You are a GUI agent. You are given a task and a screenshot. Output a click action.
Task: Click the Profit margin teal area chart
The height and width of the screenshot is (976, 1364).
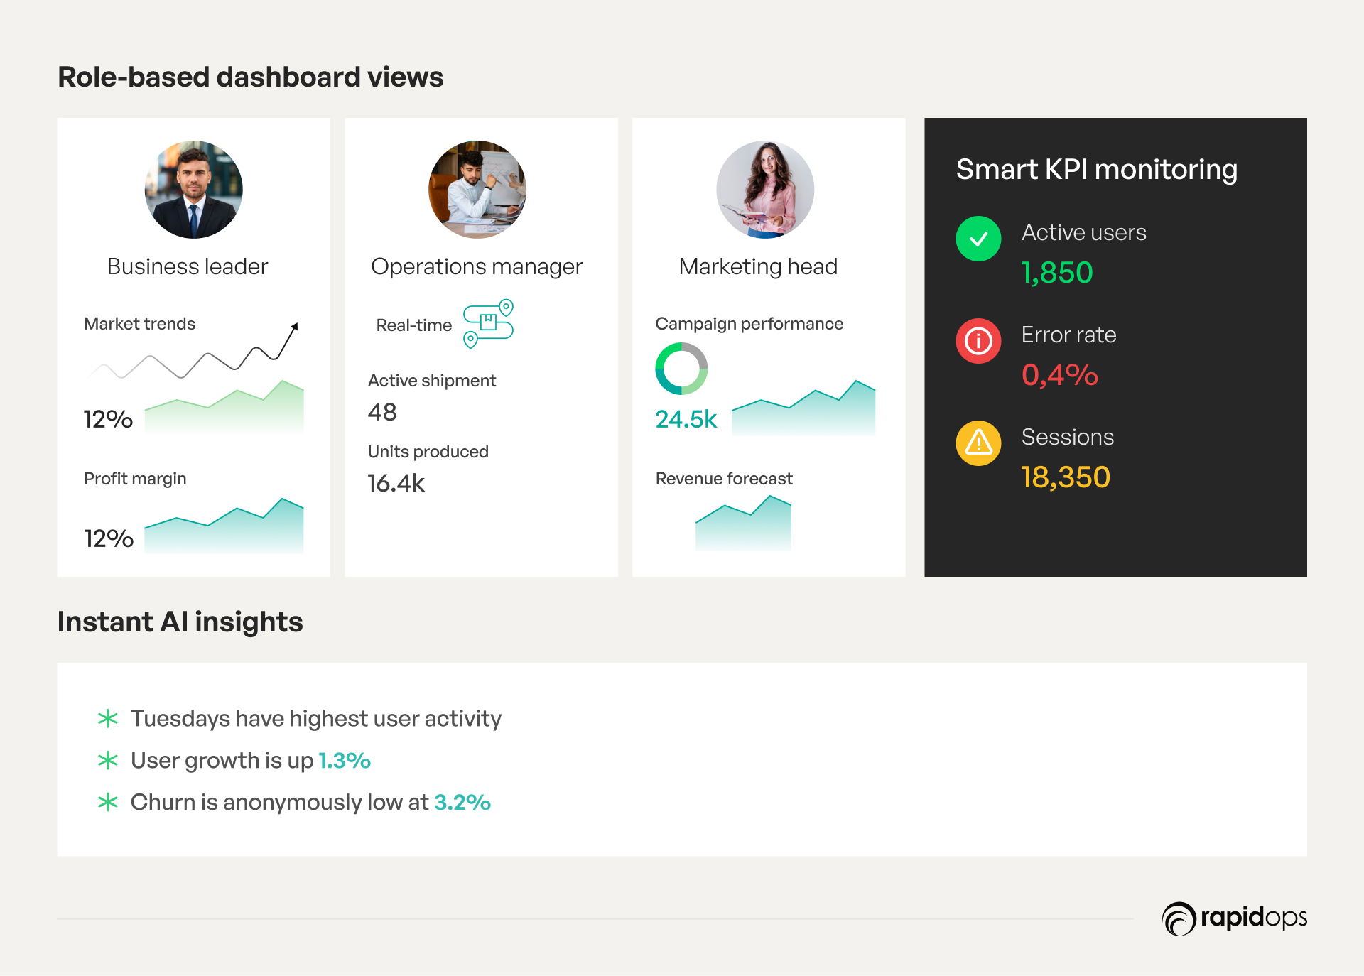coord(224,526)
